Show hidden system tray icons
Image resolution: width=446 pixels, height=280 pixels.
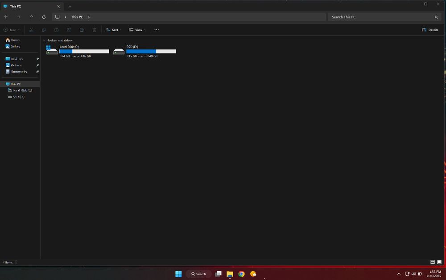(399, 274)
